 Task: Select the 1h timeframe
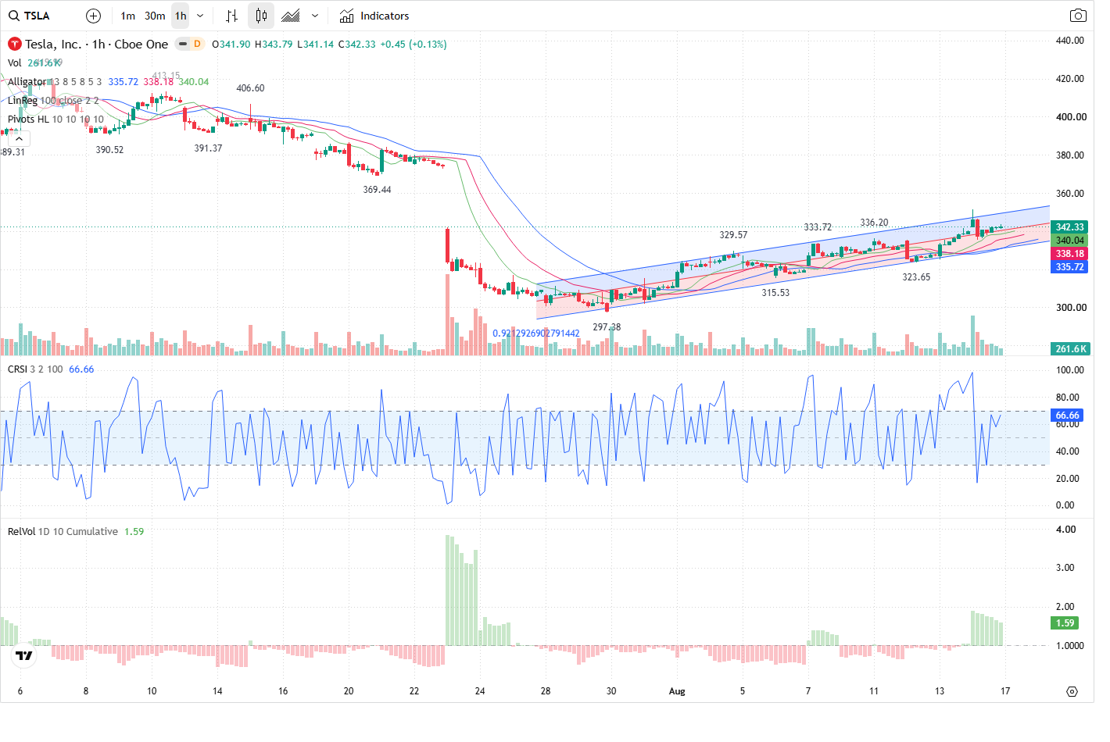coord(181,16)
